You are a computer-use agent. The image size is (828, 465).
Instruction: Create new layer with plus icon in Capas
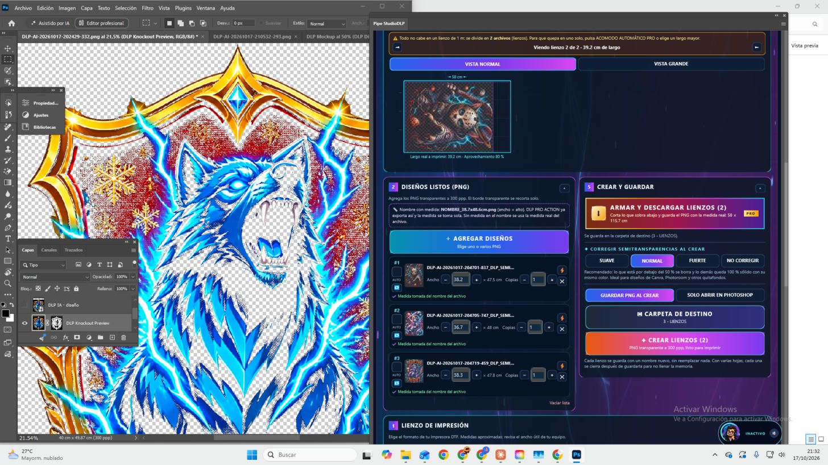pyautogui.click(x=112, y=337)
